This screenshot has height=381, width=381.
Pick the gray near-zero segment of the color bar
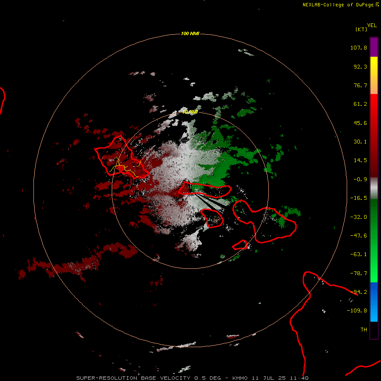[x=374, y=188]
